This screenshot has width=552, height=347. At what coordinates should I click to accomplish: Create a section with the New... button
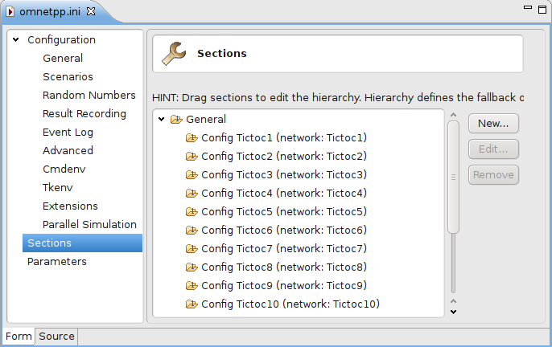coord(493,124)
